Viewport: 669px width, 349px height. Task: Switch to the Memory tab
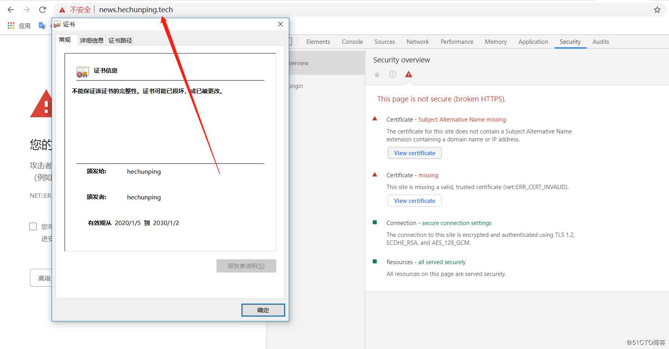[x=496, y=42]
